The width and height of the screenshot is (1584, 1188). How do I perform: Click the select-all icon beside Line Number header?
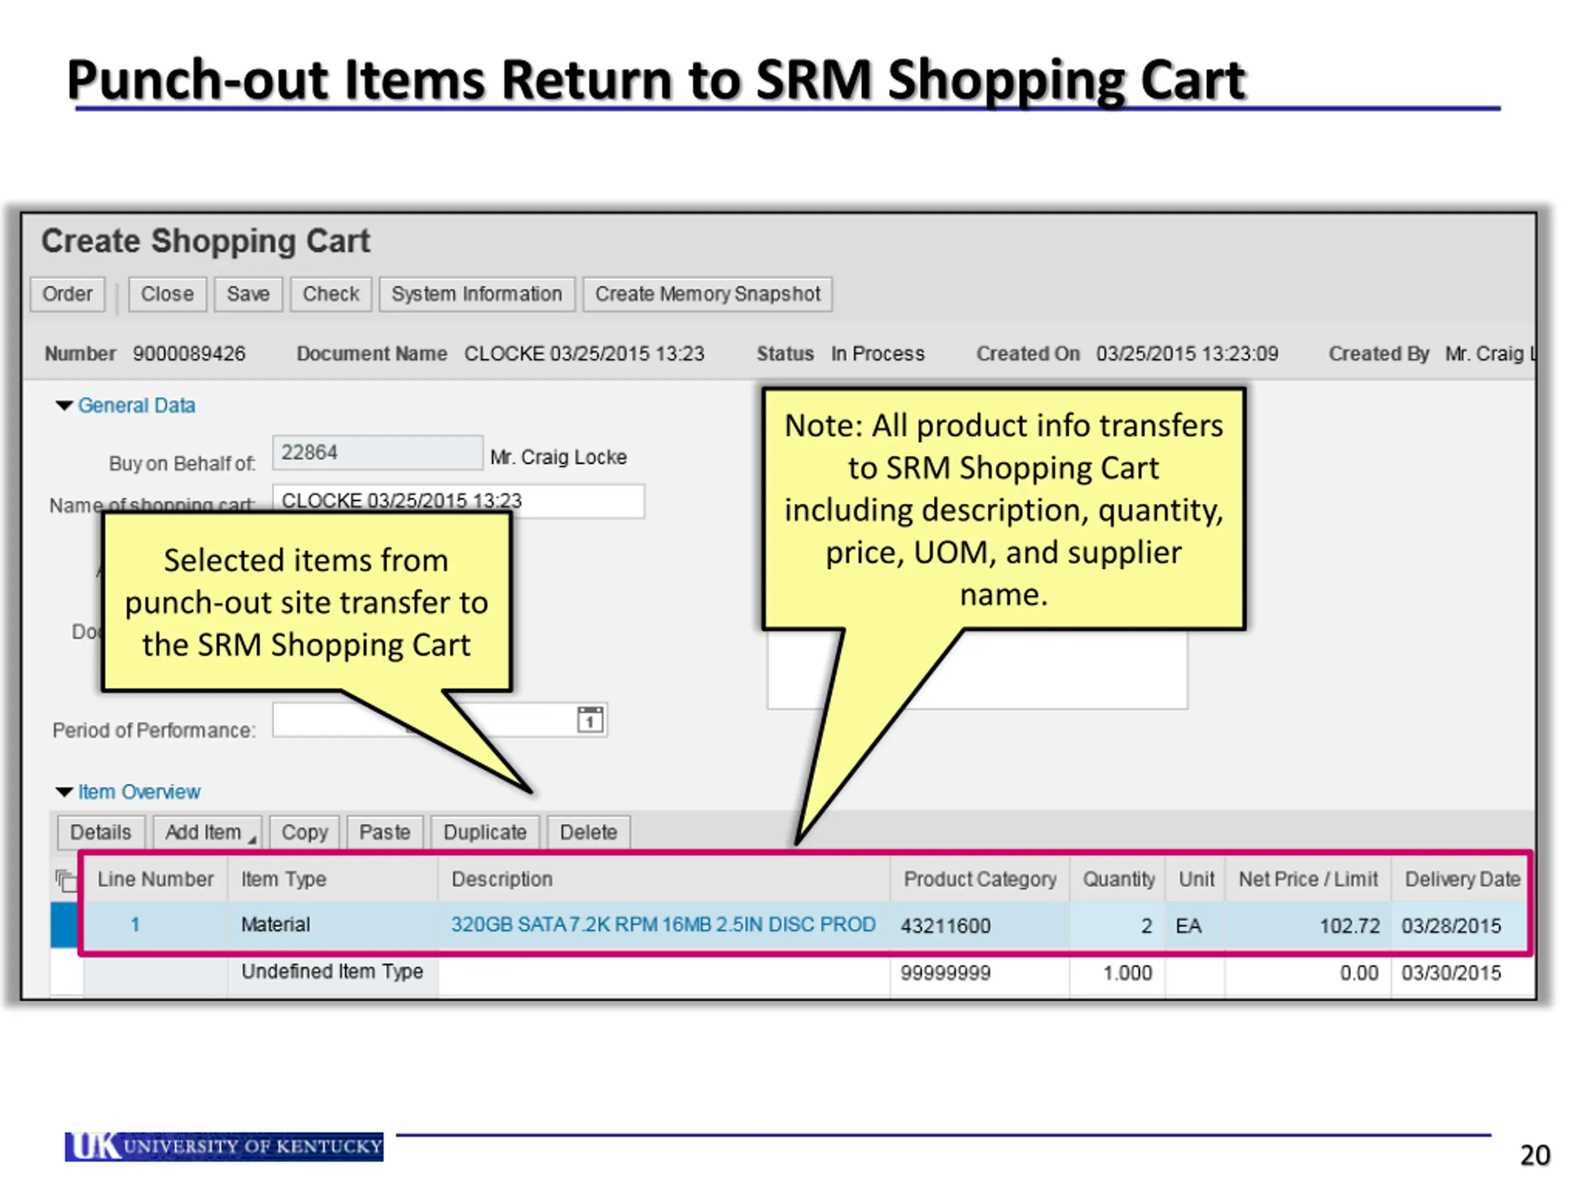click(66, 880)
